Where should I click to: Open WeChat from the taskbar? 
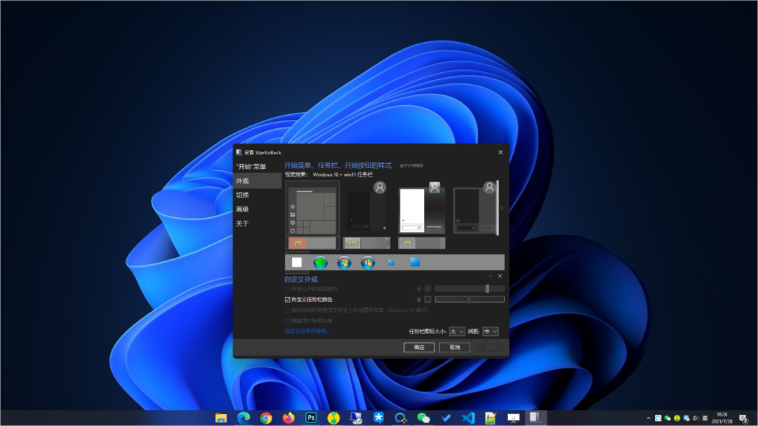click(x=423, y=418)
